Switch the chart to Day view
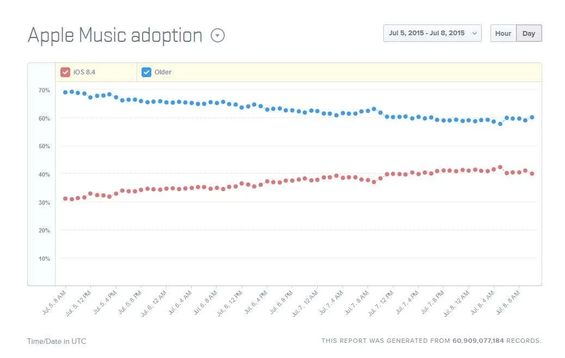The image size is (565, 358). 529,33
